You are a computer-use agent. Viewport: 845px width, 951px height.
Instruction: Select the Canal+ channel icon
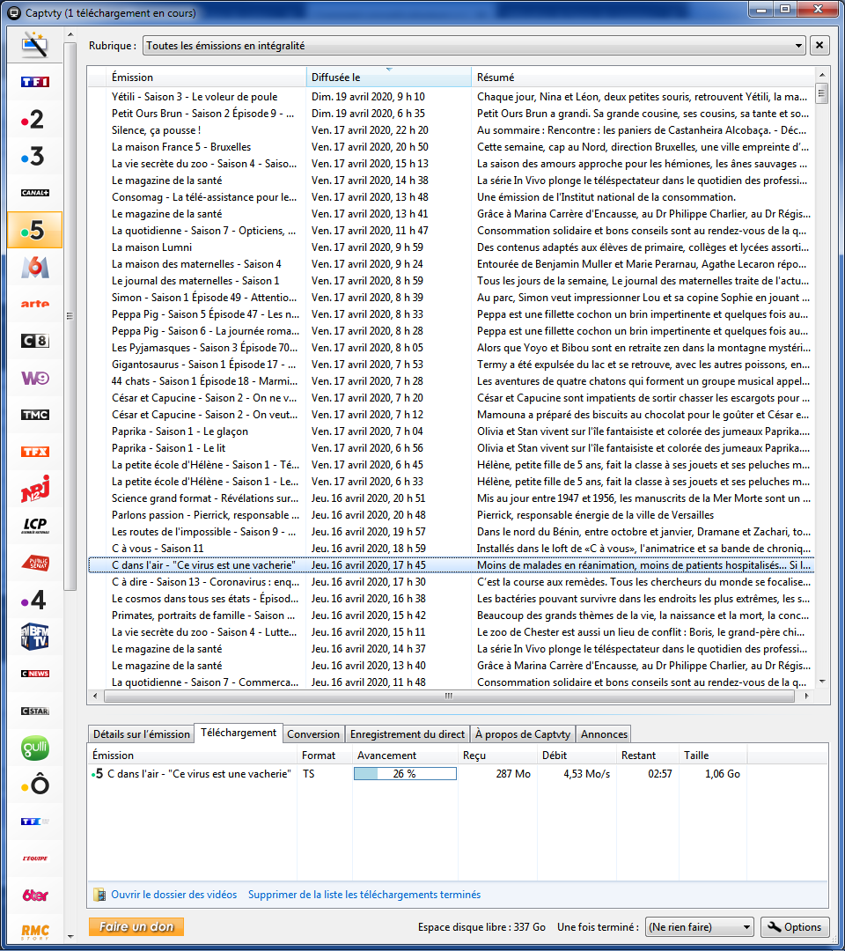(x=34, y=193)
